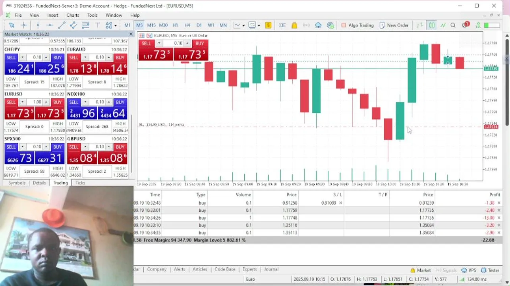Close the Market Watch panel
The image size is (510, 286).
click(x=131, y=35)
